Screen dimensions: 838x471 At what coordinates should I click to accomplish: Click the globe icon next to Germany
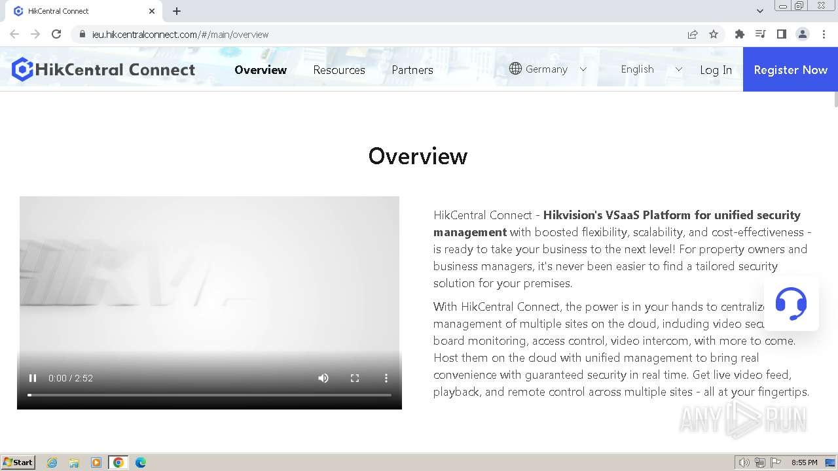pyautogui.click(x=515, y=69)
